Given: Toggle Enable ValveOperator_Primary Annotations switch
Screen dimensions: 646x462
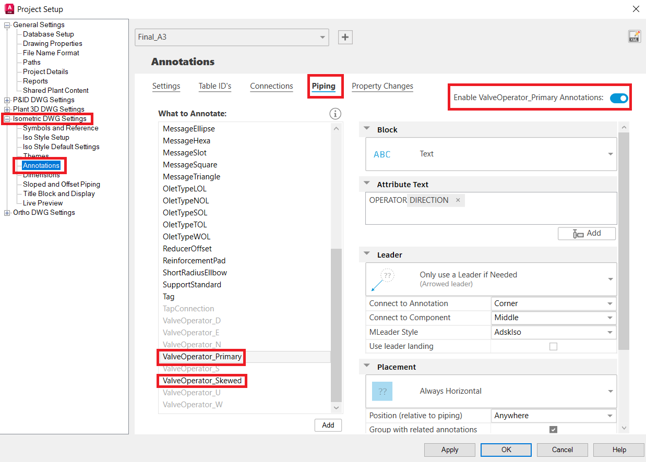Looking at the screenshot, I should [619, 98].
